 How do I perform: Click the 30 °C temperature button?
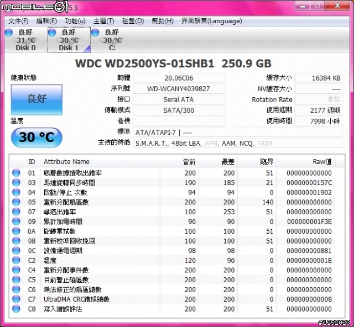(x=37, y=137)
